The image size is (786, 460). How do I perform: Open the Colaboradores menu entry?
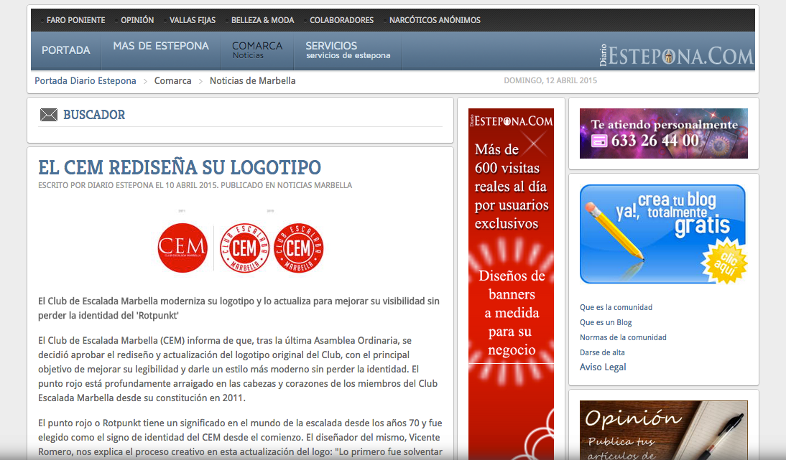coord(341,20)
